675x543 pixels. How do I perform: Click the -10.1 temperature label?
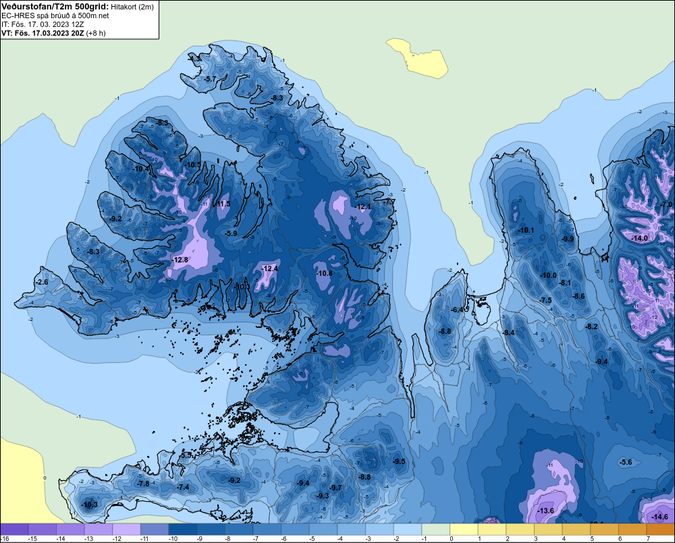(526, 230)
